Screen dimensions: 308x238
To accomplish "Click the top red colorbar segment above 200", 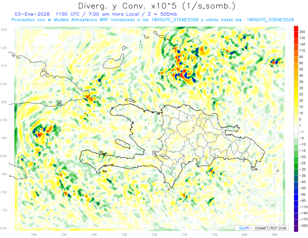I will pyautogui.click(x=296, y=28).
